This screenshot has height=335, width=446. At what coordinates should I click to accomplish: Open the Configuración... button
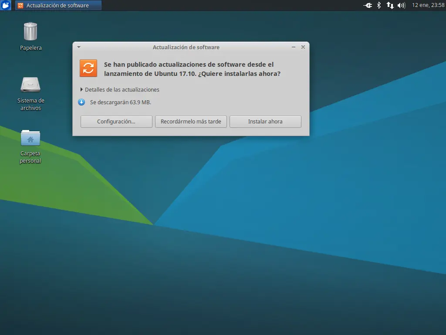[116, 122]
